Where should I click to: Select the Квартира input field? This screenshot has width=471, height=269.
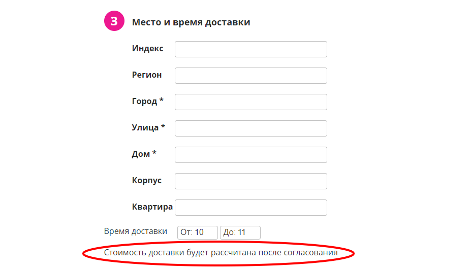[x=250, y=208]
